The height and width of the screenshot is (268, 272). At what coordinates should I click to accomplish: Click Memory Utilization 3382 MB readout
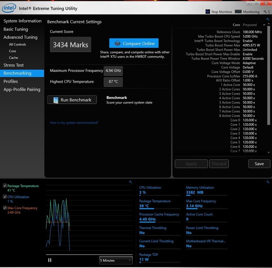195,192
